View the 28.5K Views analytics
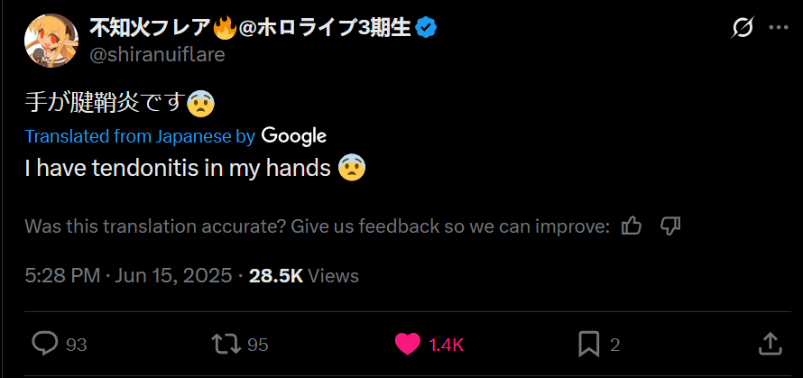The image size is (803, 378). 304,275
